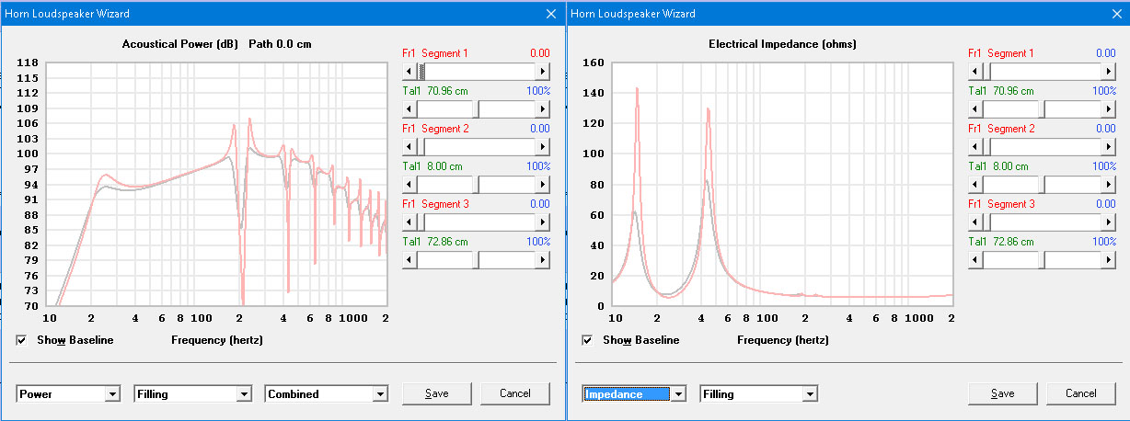Click right arrow of Segment 1 slider in Electrical Impedance window
This screenshot has height=421, width=1130.
[1109, 71]
